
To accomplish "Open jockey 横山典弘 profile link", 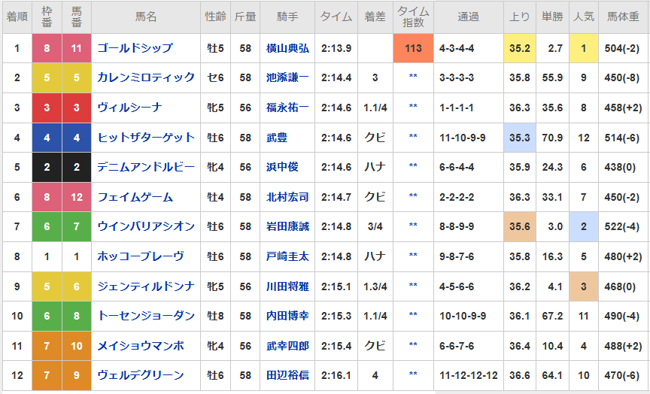I will (x=287, y=48).
